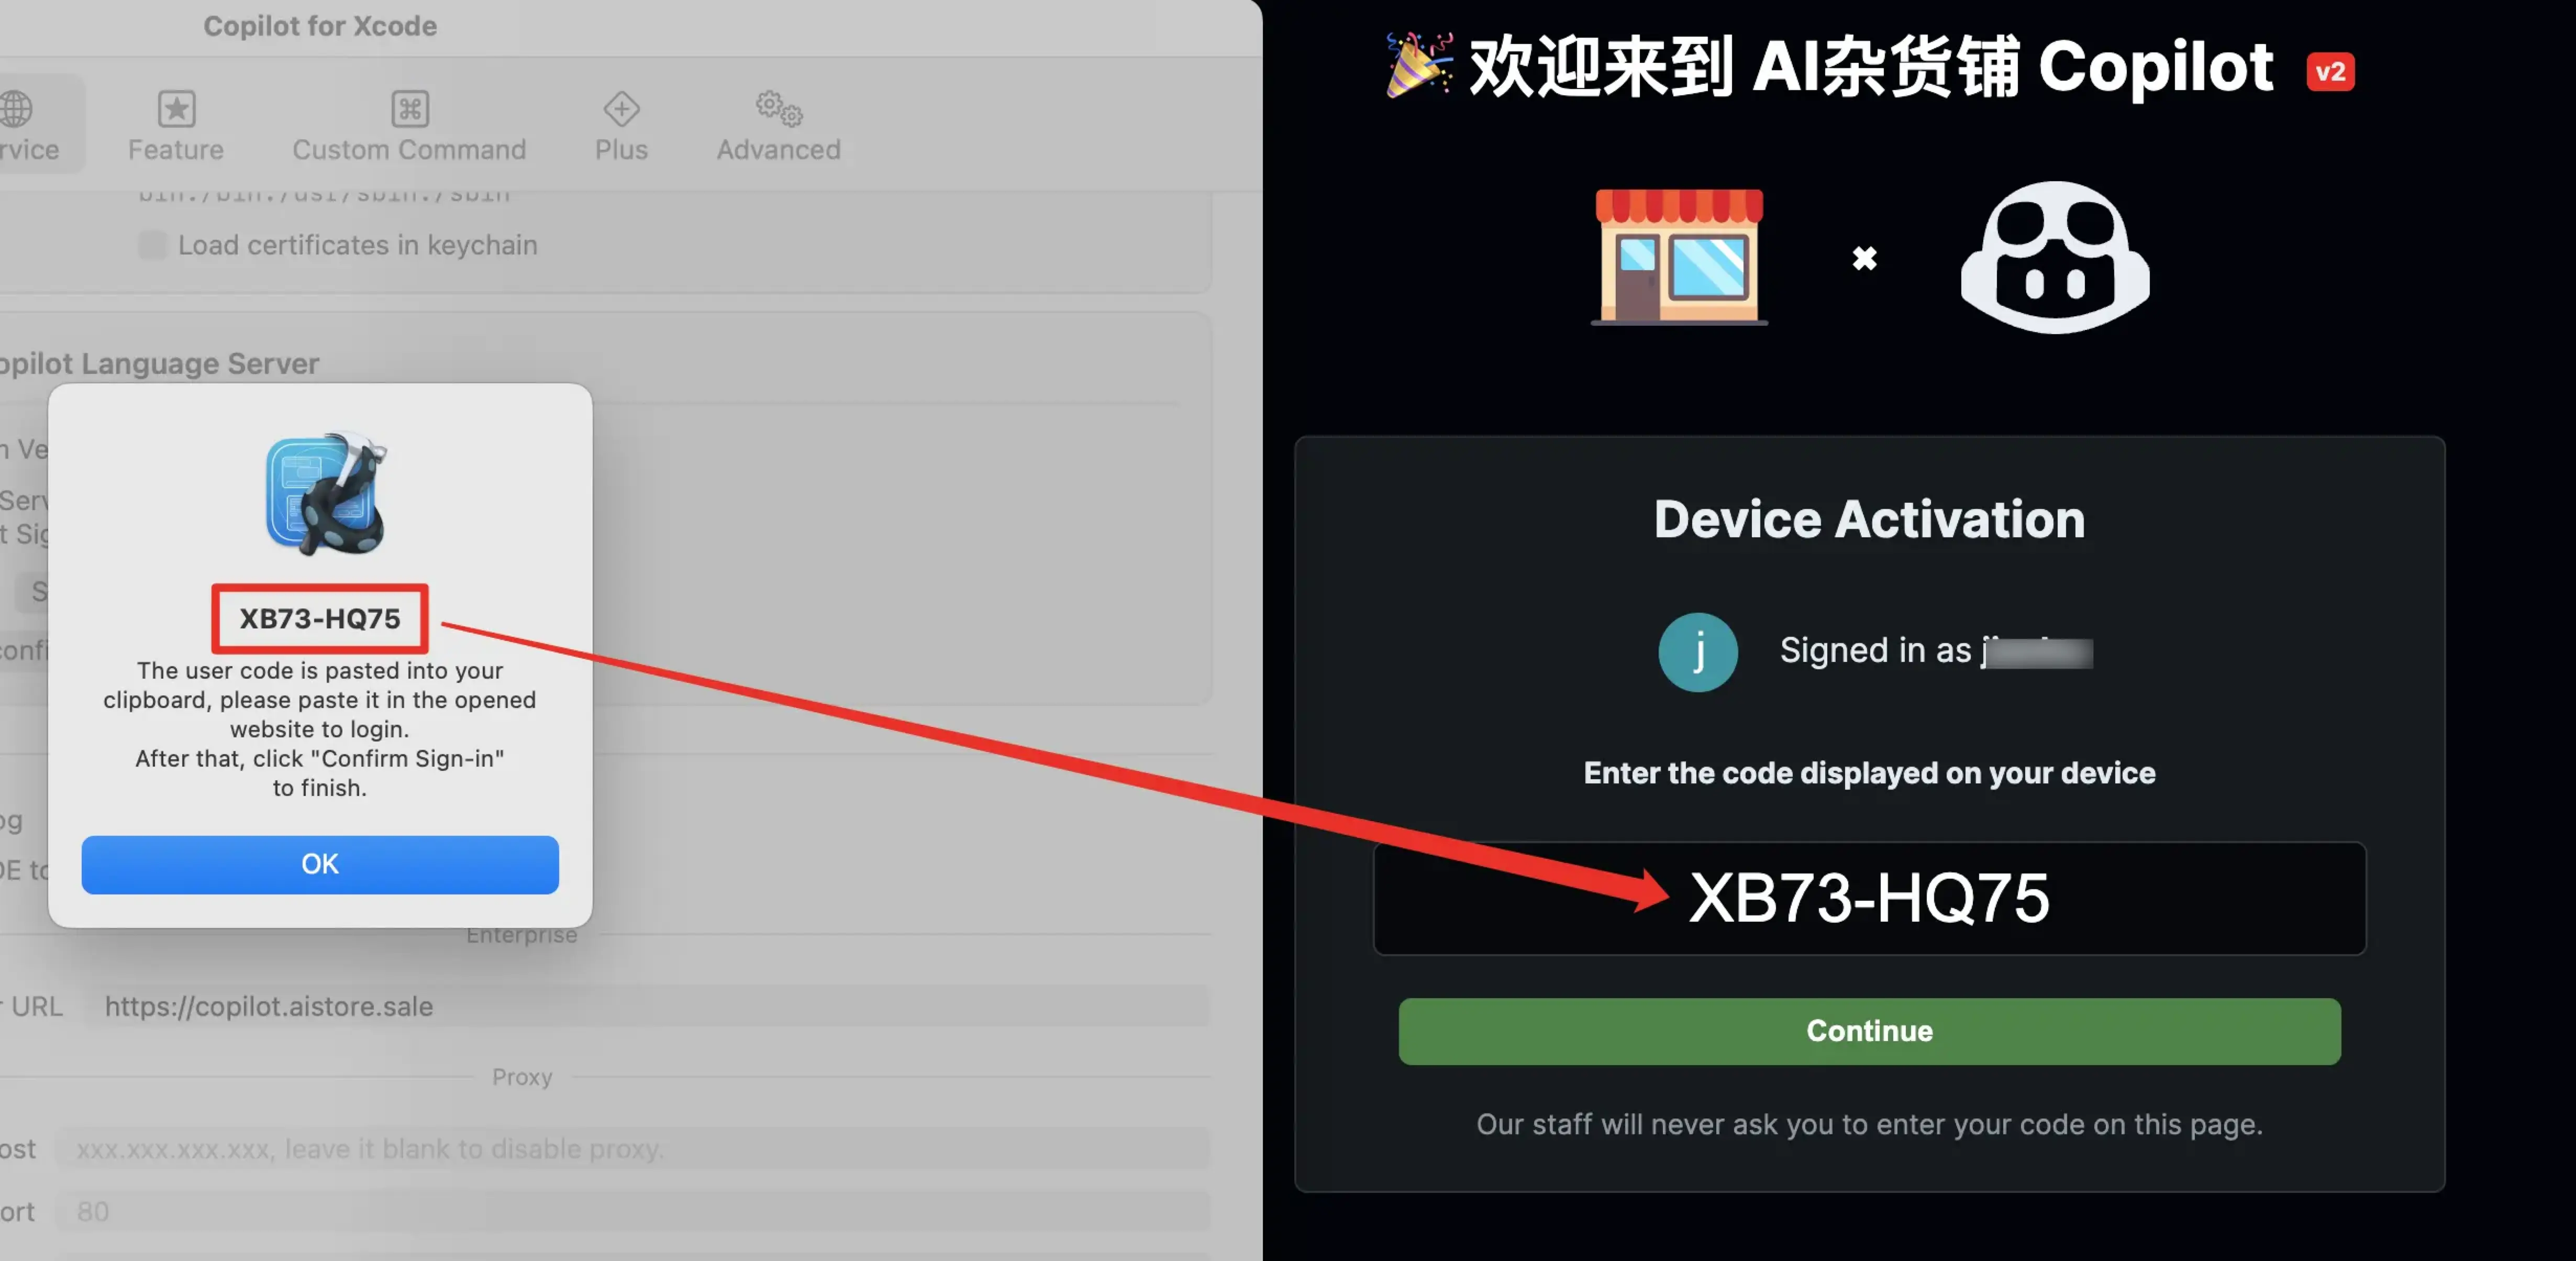Image resolution: width=2576 pixels, height=1261 pixels.
Task: Click the XB73-HQ75 code in the dialog
Action: (320, 618)
